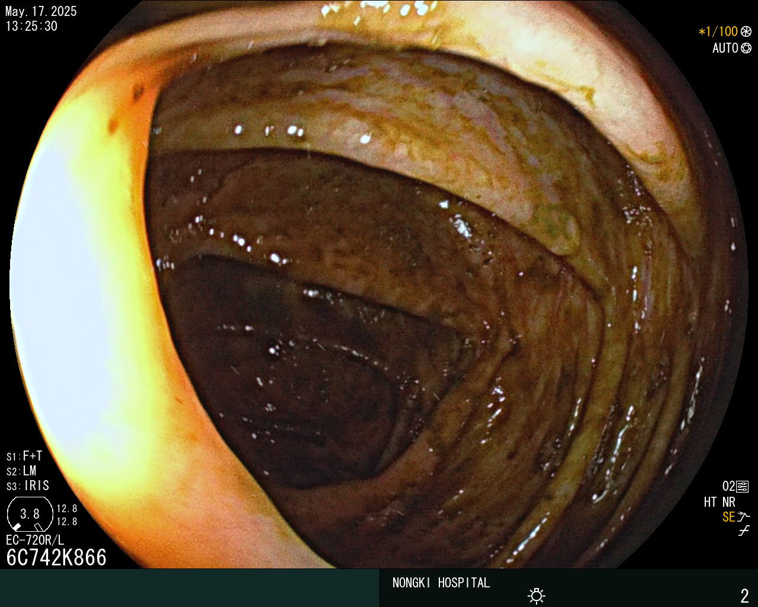Click the tone curve icon below SE

point(744,531)
